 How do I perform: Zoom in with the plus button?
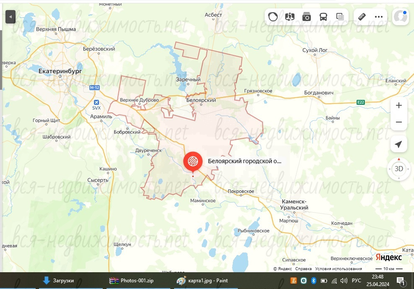click(x=398, y=105)
